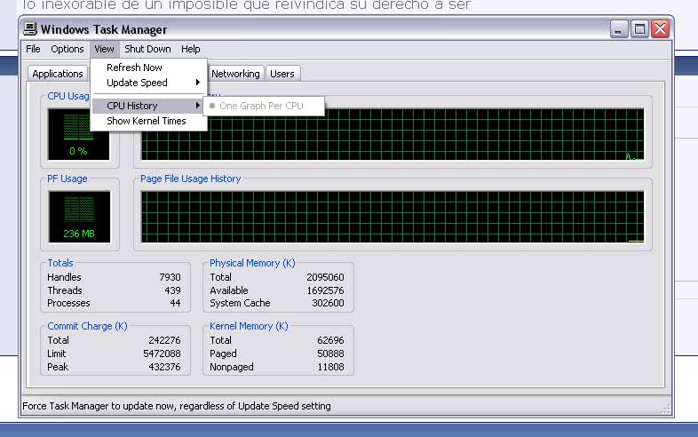Screen dimensions: 698x437
Task: Open the Shut Down menu
Action: [x=147, y=49]
